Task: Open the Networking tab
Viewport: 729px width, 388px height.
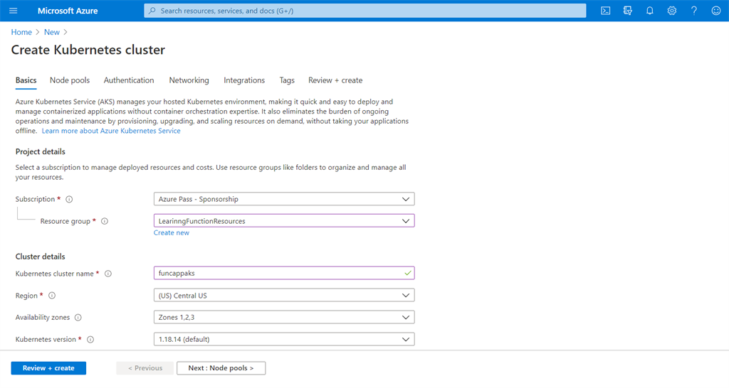Action: click(x=189, y=80)
